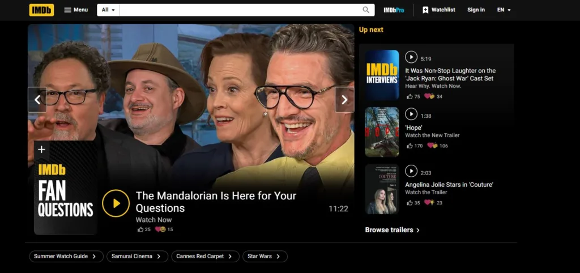The height and width of the screenshot is (273, 580).
Task: Open the hamburger Menu
Action: pos(76,10)
